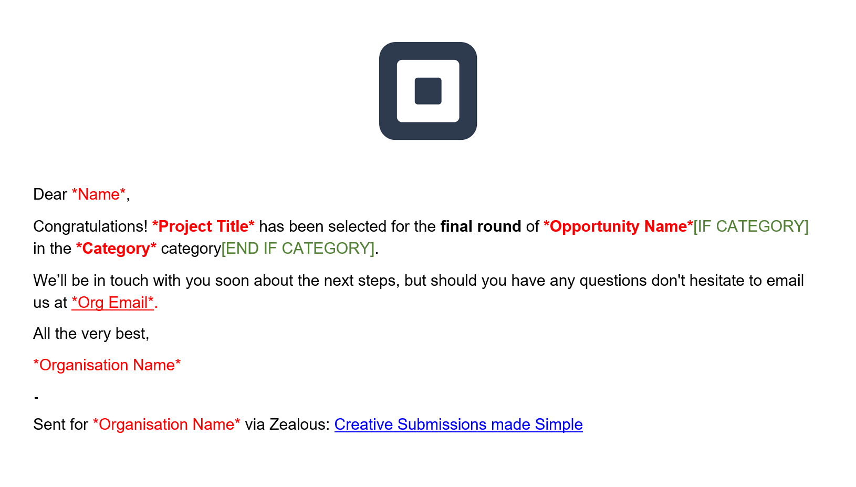
Task: Click the word 'category' after the placeholder
Action: [191, 248]
